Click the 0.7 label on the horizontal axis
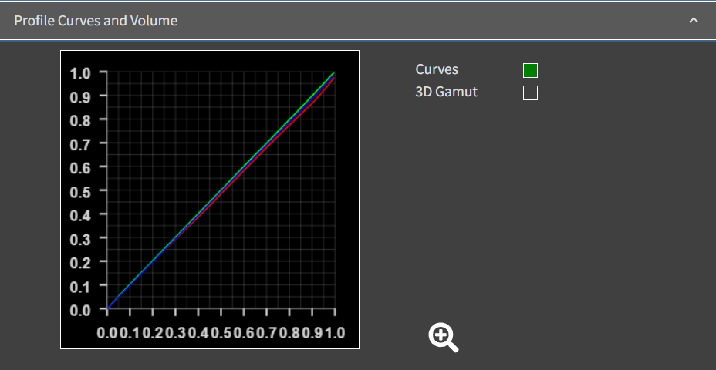This screenshot has height=370, width=716. pyautogui.click(x=266, y=332)
